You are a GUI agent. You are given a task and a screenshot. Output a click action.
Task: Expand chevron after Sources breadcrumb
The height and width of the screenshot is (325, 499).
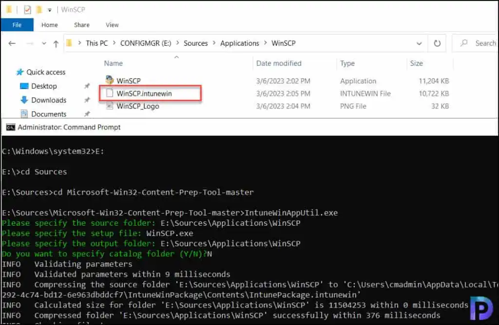coord(214,43)
